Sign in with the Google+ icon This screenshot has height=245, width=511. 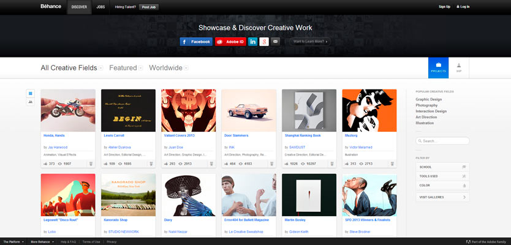[x=264, y=42]
